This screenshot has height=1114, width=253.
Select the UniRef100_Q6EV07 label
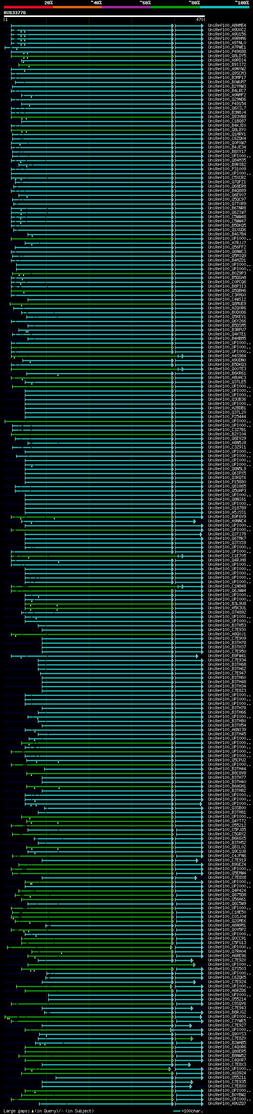[227, 195]
